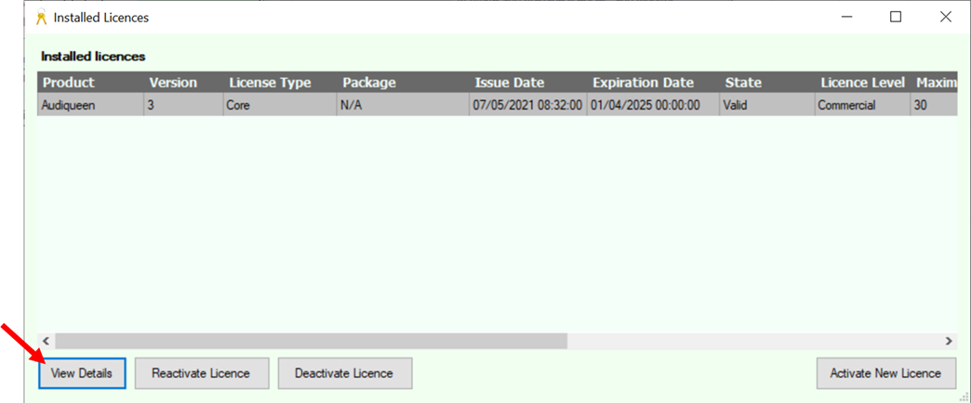The width and height of the screenshot is (971, 403).
Task: Select the Audiqueen product cell
Action: pyautogui.click(x=90, y=105)
